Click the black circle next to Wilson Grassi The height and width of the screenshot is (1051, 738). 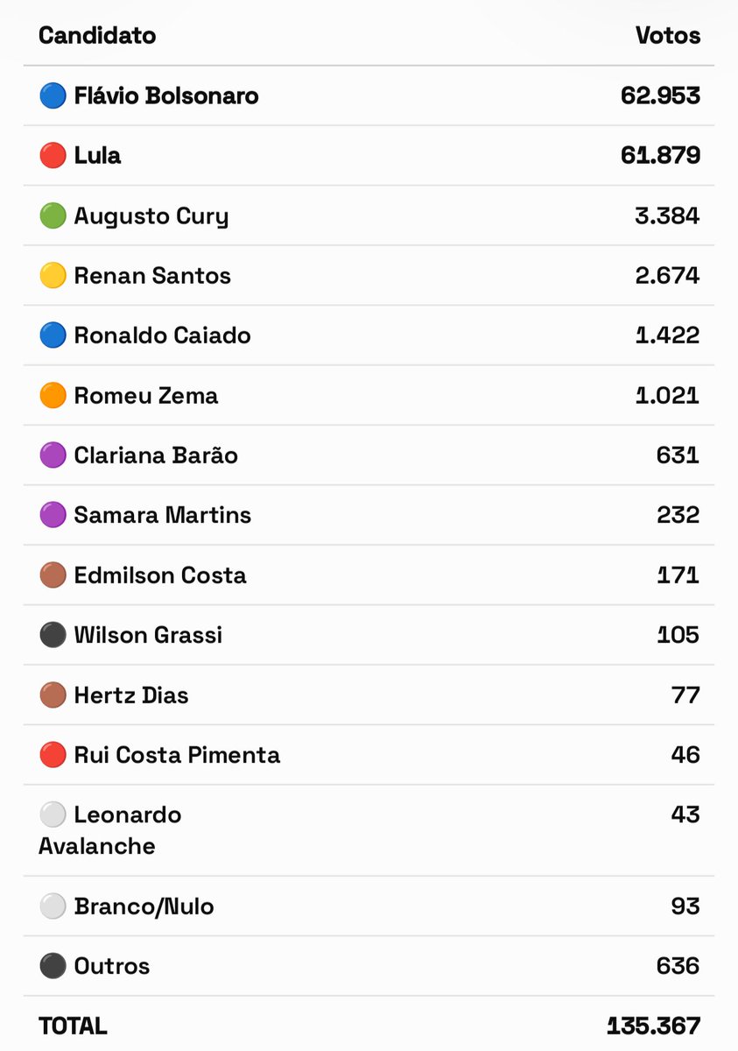click(53, 635)
